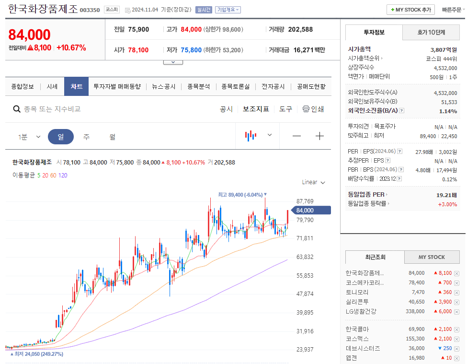Select the 주 weekly interval
The width and height of the screenshot is (467, 364).
coord(86,137)
